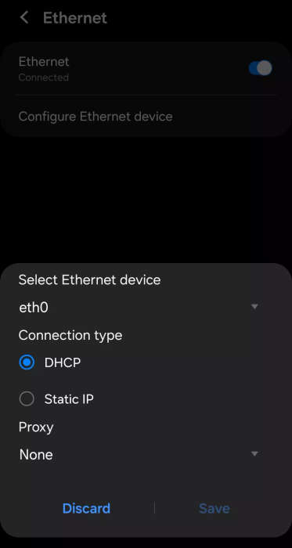
Task: Tap the Ethernet Connected status row
Action: 146,68
